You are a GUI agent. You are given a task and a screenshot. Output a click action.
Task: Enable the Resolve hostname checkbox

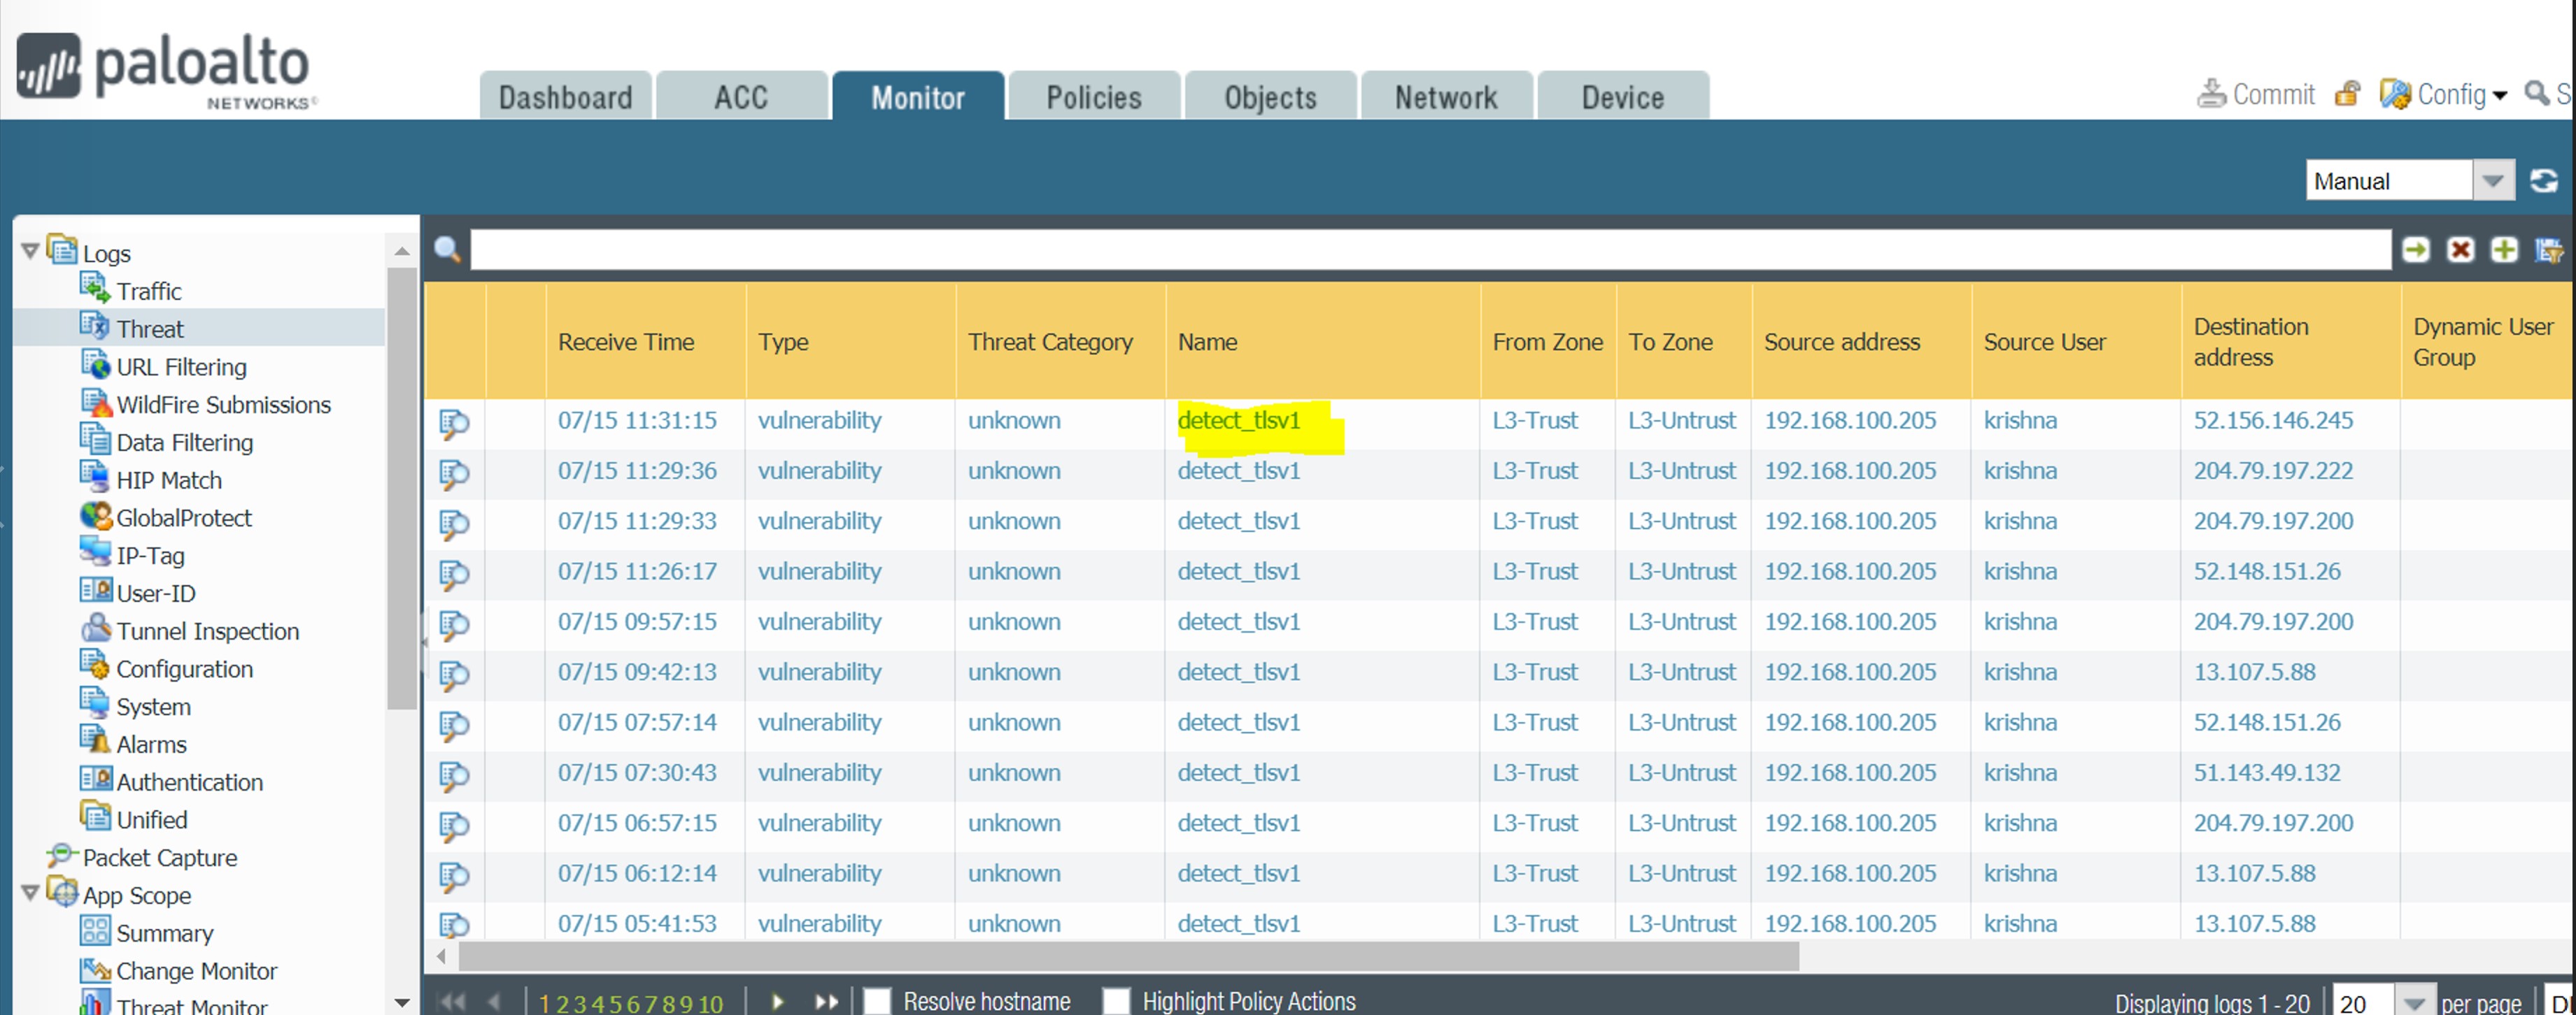(x=877, y=1000)
